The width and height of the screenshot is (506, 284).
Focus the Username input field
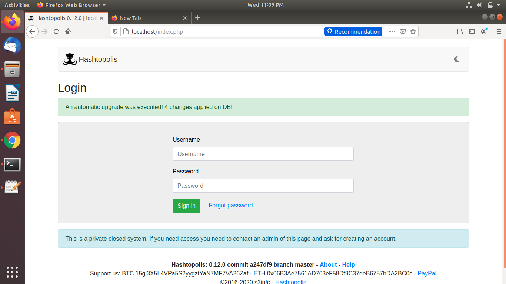(263, 154)
